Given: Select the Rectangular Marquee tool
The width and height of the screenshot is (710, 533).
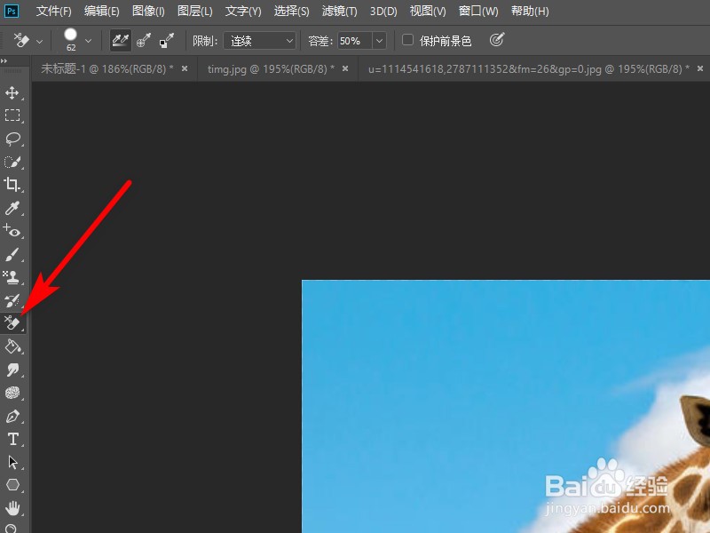Looking at the screenshot, I should click(x=12, y=115).
